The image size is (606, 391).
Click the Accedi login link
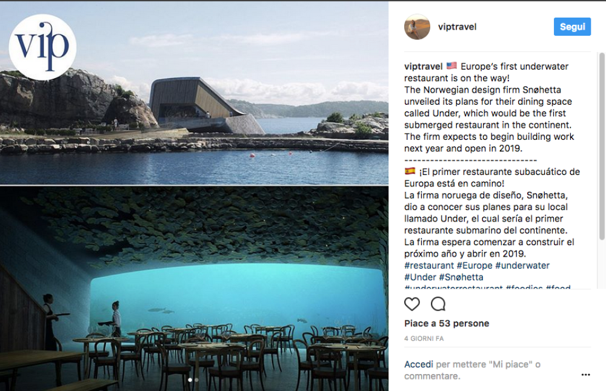pos(419,364)
